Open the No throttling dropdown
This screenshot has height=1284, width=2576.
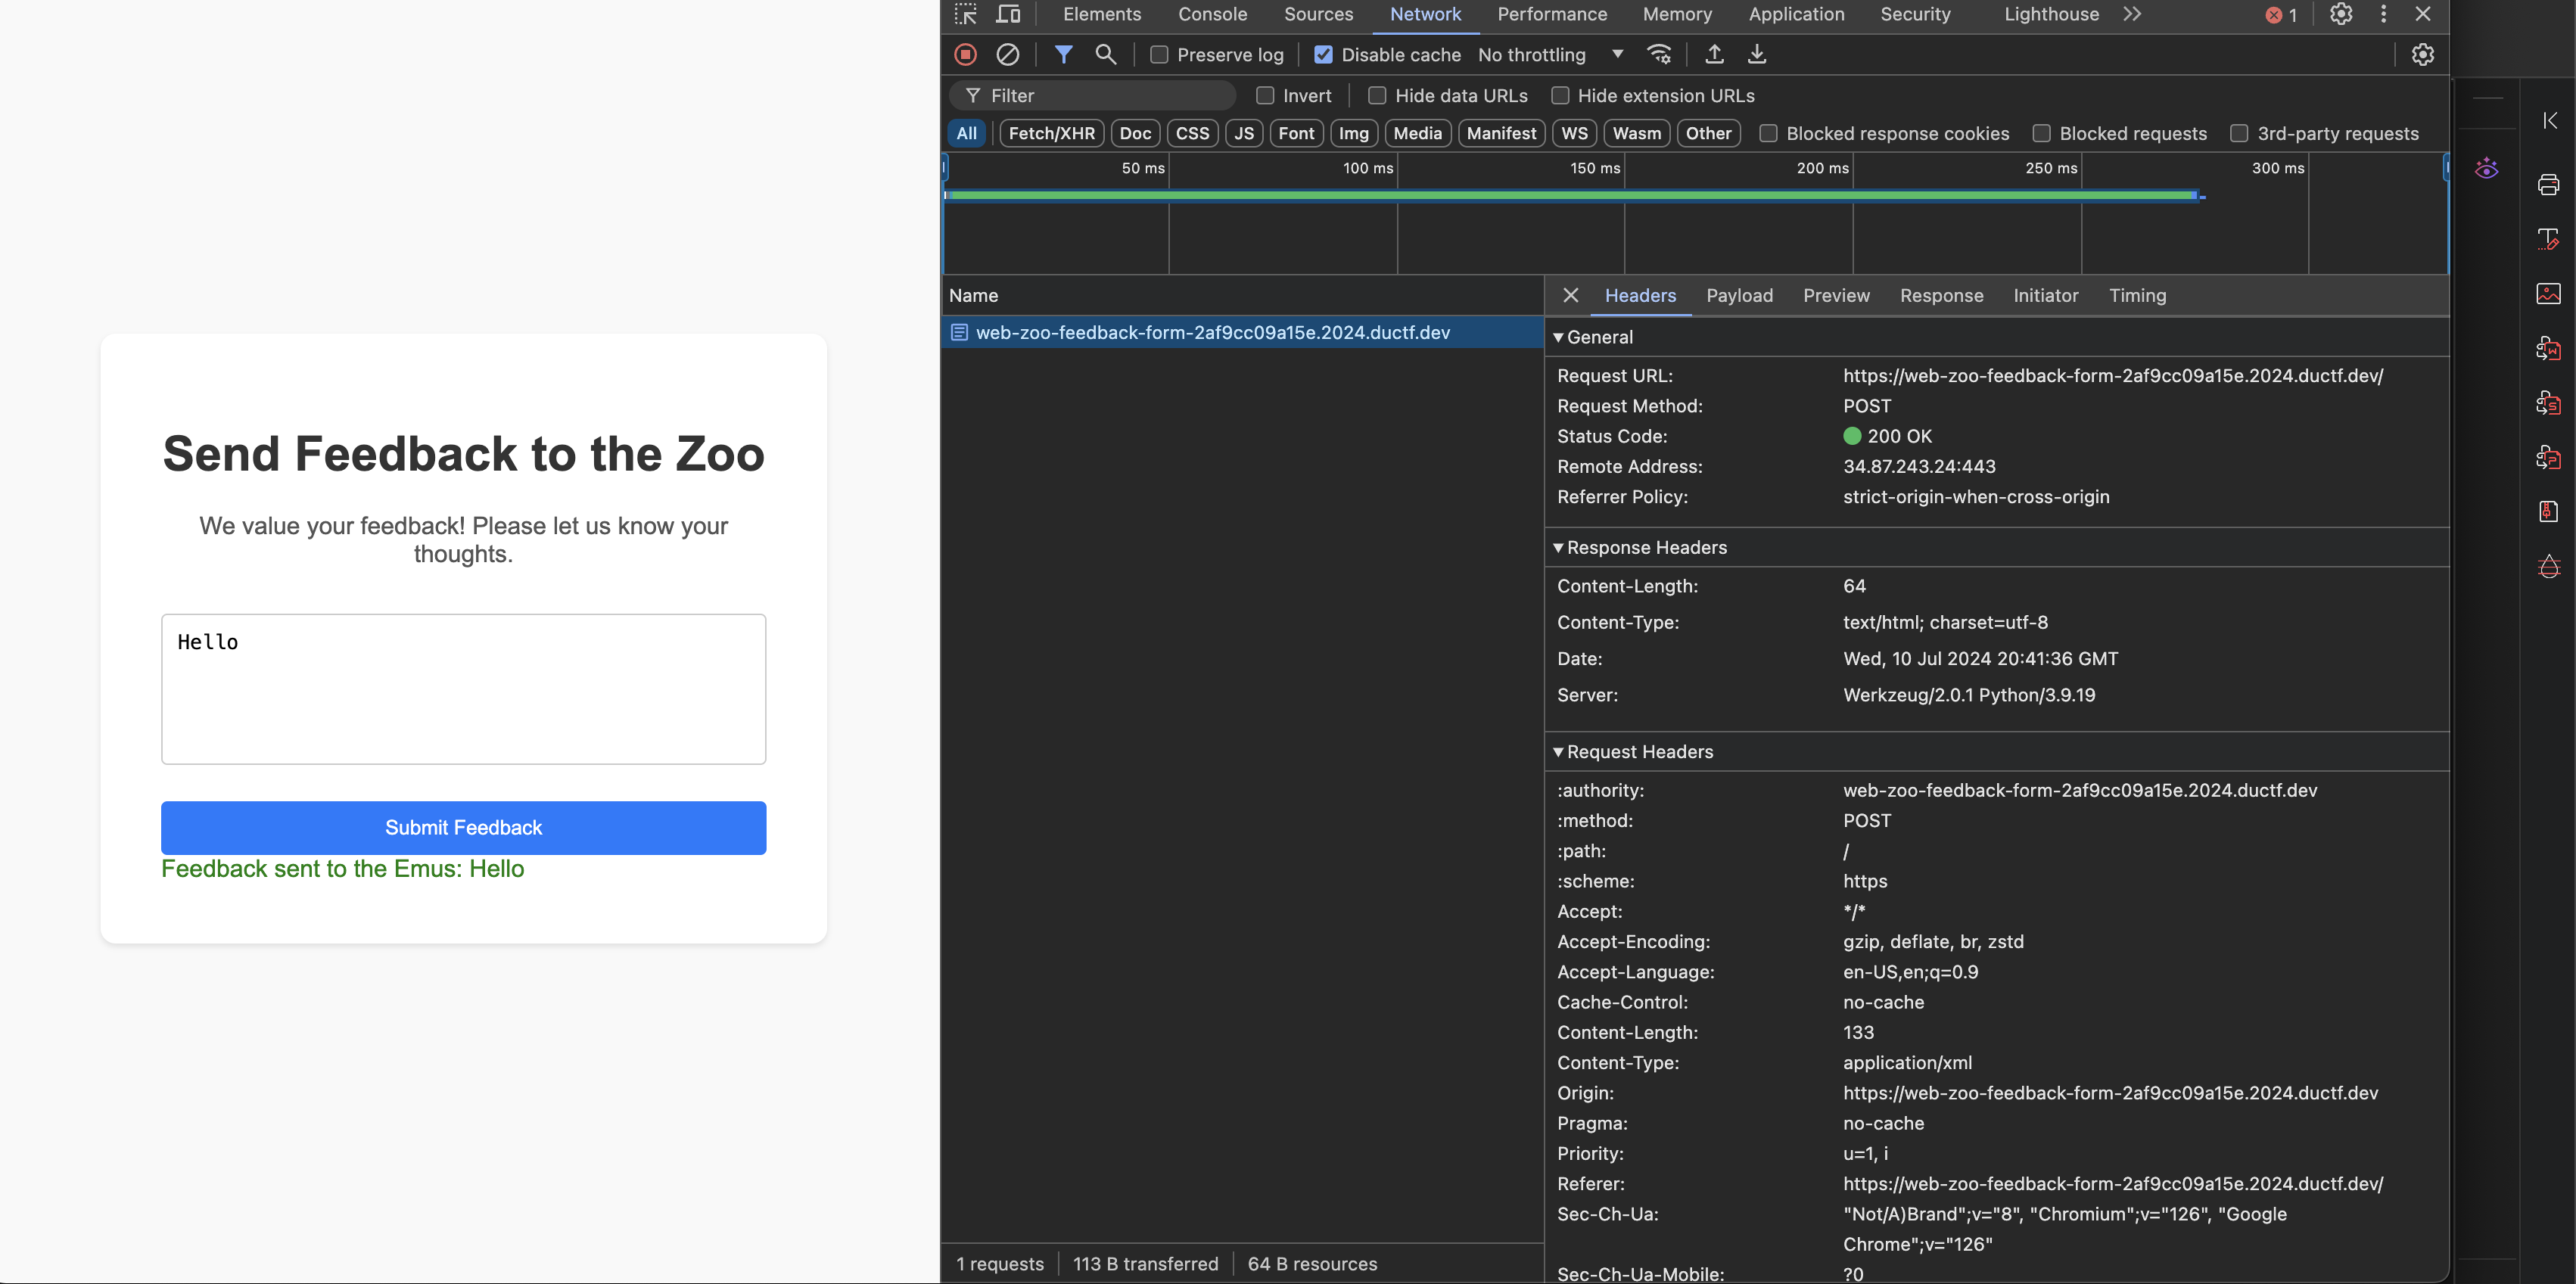[x=1550, y=55]
